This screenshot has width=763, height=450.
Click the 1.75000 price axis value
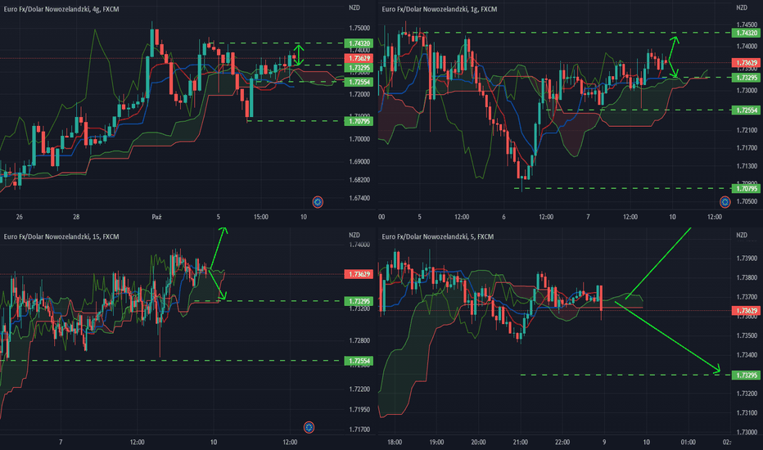point(359,28)
